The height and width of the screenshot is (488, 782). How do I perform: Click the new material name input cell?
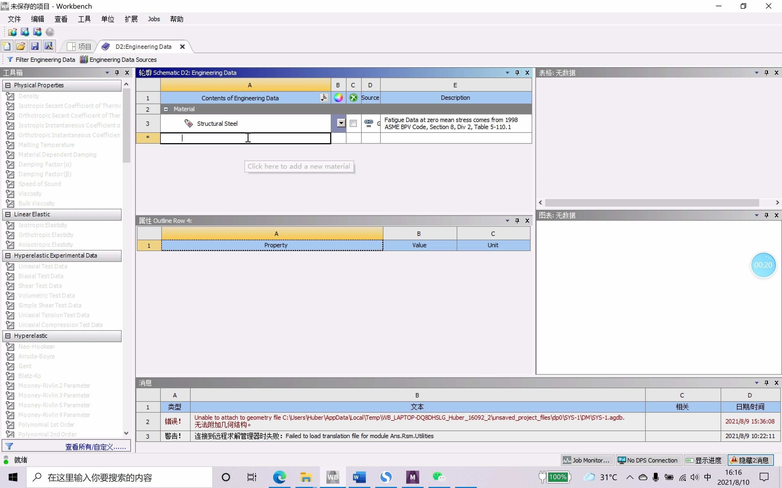(x=245, y=138)
